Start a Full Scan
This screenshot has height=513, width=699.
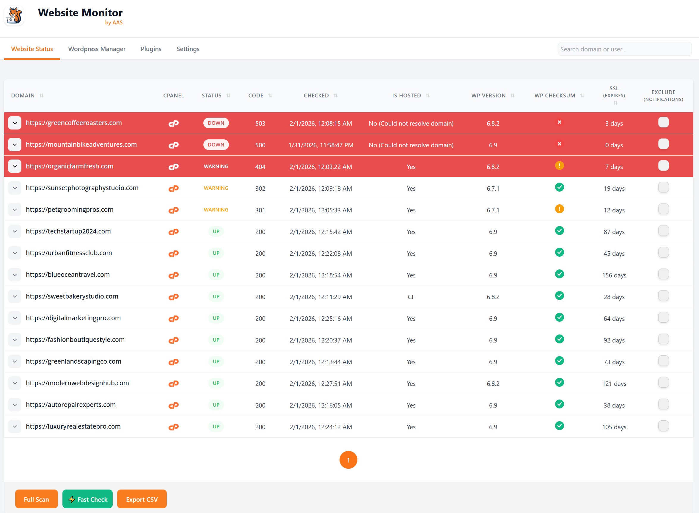coord(36,499)
